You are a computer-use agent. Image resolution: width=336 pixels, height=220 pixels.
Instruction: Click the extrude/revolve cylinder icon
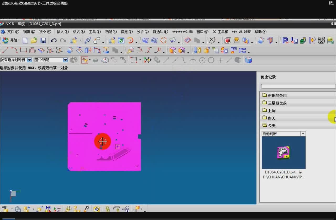(88, 50)
